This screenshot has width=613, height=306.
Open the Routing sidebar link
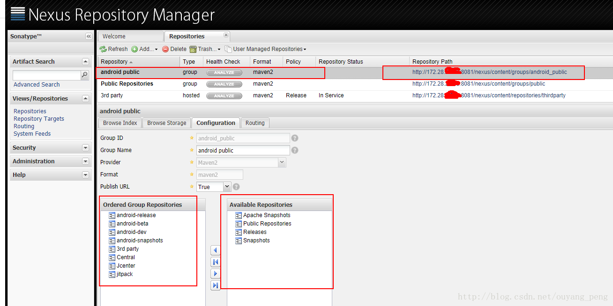tap(24, 126)
